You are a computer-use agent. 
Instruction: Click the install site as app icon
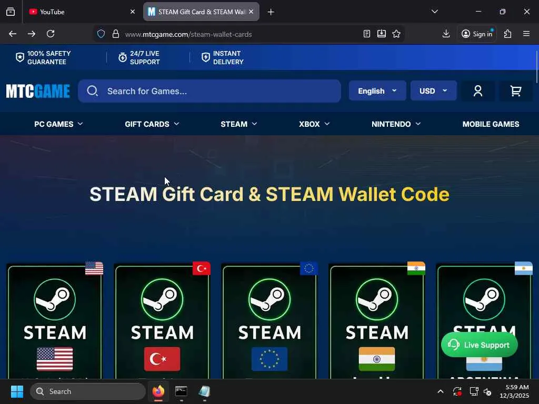[x=382, y=34]
